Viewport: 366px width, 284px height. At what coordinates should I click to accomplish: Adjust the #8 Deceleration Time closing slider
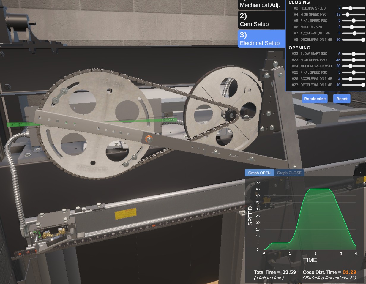coord(353,40)
